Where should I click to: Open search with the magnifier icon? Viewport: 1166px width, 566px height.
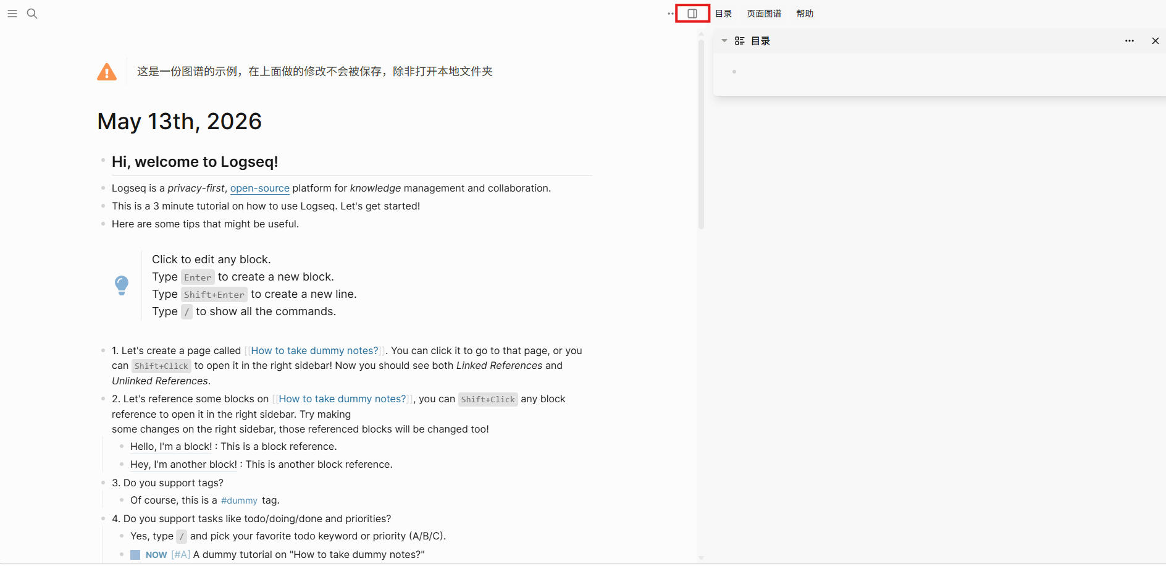(x=32, y=14)
